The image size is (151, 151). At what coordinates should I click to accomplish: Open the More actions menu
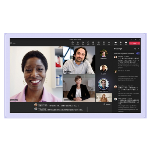[109, 43]
